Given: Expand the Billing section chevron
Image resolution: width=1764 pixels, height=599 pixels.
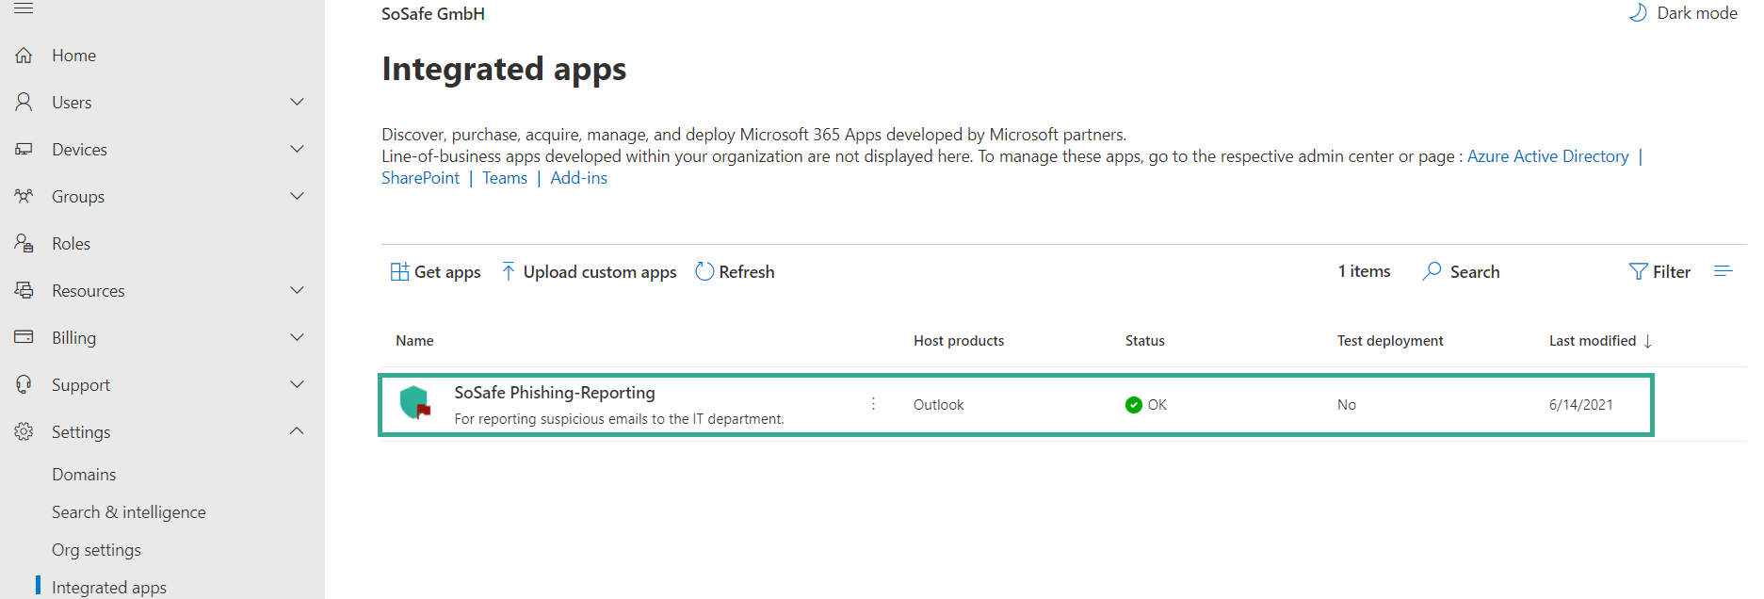Looking at the screenshot, I should (x=297, y=337).
